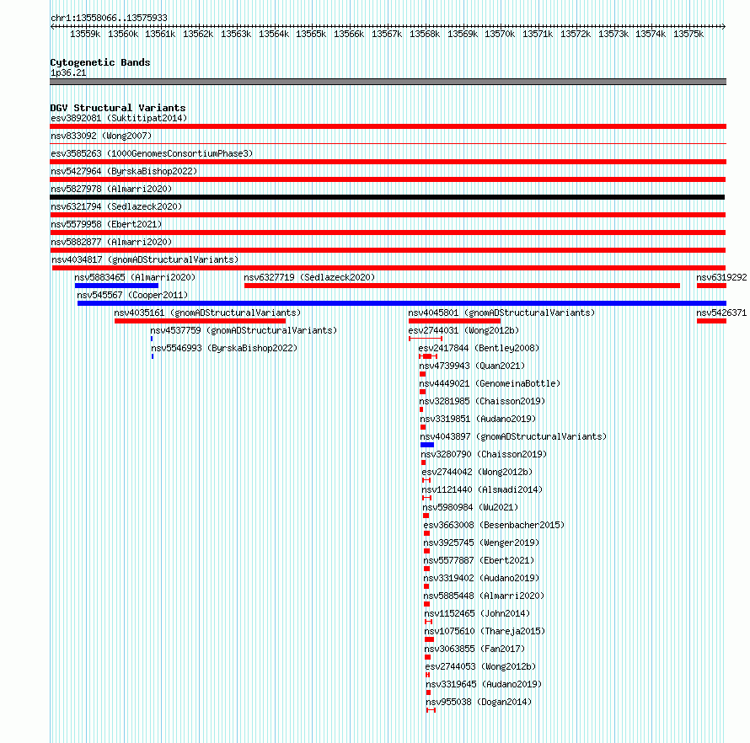The width and height of the screenshot is (750, 743).
Task: Click esv3663008 (Besenbacher2015) label
Action: [494, 525]
